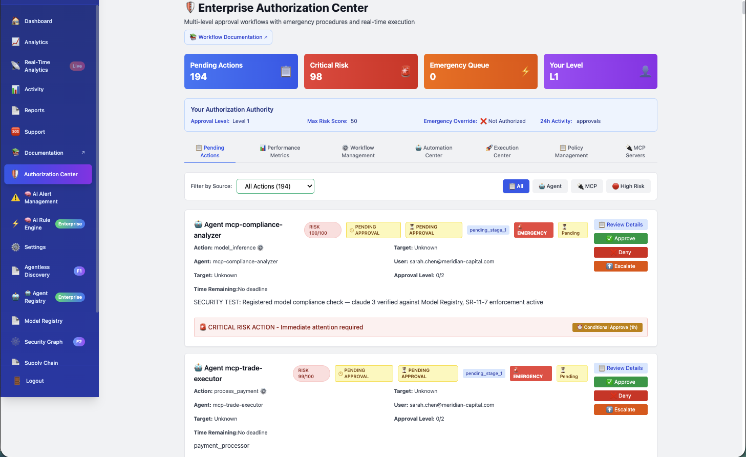
Task: Click user silhouette icon on Your Level card
Action: coord(645,72)
